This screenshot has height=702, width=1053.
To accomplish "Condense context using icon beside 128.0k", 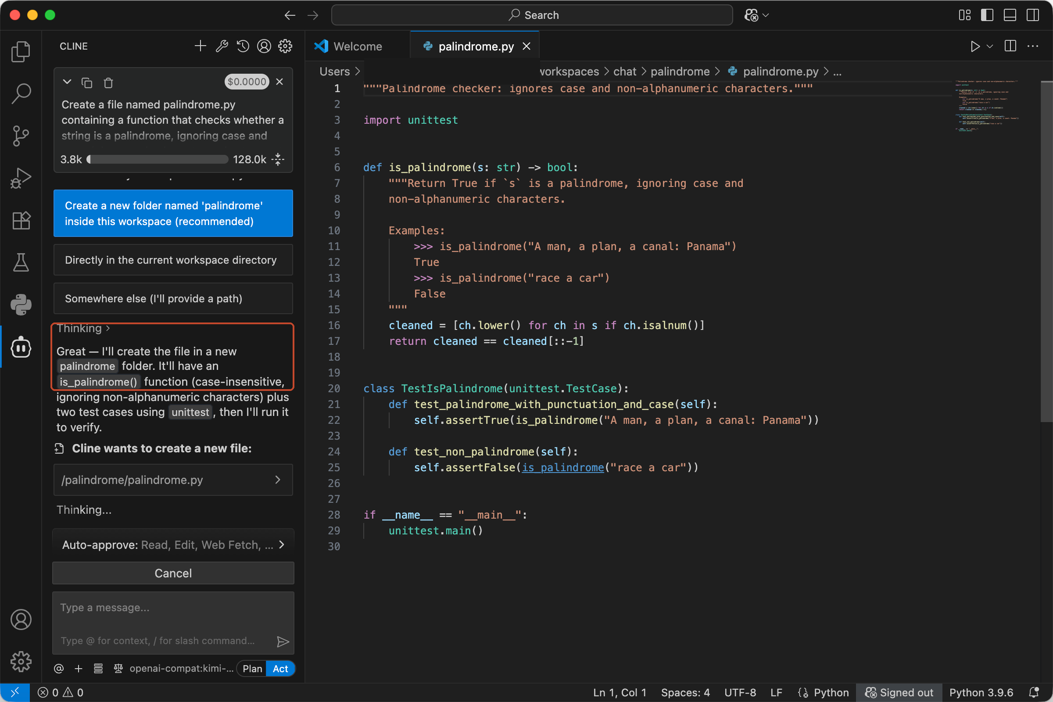I will pos(278,159).
